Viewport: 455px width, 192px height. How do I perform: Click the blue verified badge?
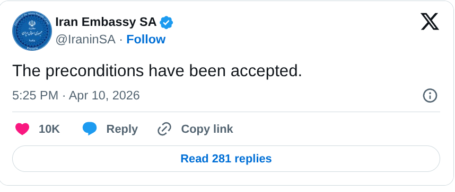point(167,23)
